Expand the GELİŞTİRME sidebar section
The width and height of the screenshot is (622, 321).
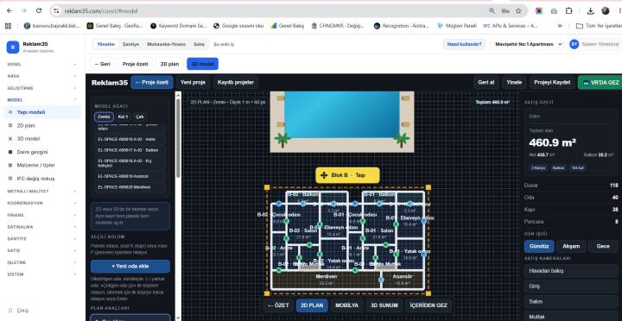pyautogui.click(x=41, y=88)
